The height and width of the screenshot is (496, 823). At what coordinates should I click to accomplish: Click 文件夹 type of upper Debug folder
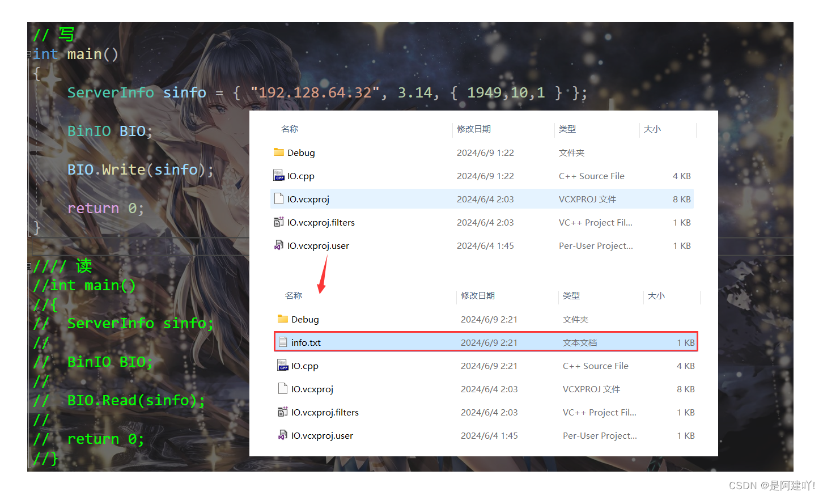(571, 152)
